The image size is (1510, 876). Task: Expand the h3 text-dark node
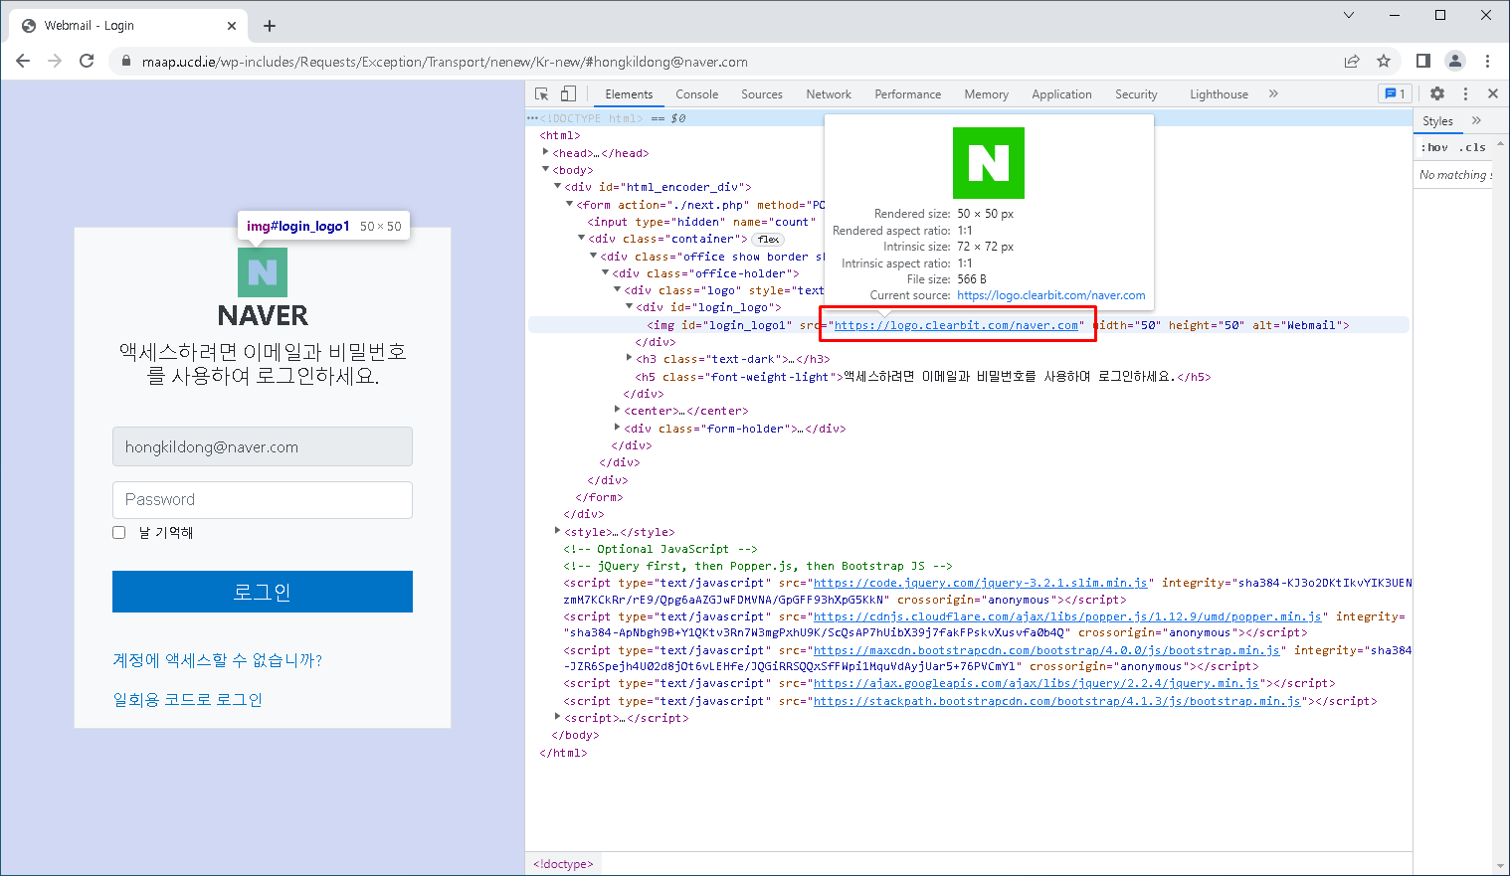click(629, 358)
